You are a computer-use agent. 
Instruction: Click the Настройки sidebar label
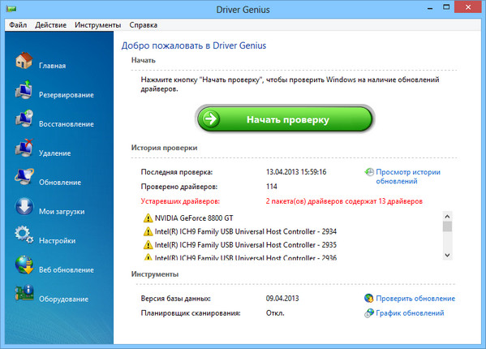point(57,240)
